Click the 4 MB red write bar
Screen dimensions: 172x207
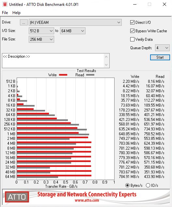(x=54, y=142)
